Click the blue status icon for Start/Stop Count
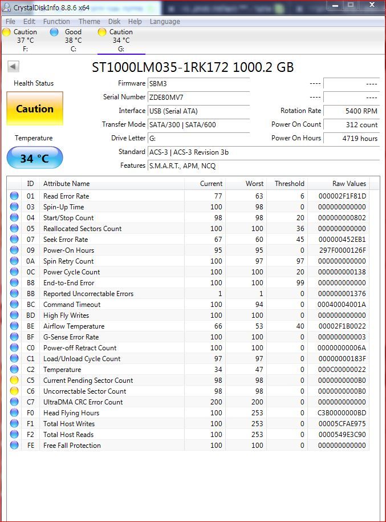The image size is (386, 522). [14, 217]
